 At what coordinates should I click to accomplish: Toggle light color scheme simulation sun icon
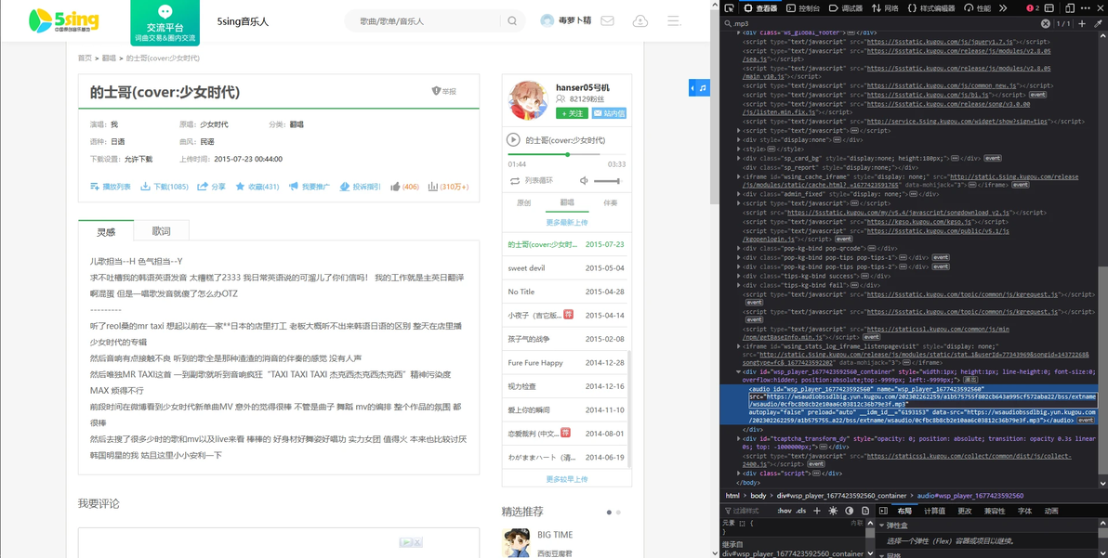coord(833,511)
